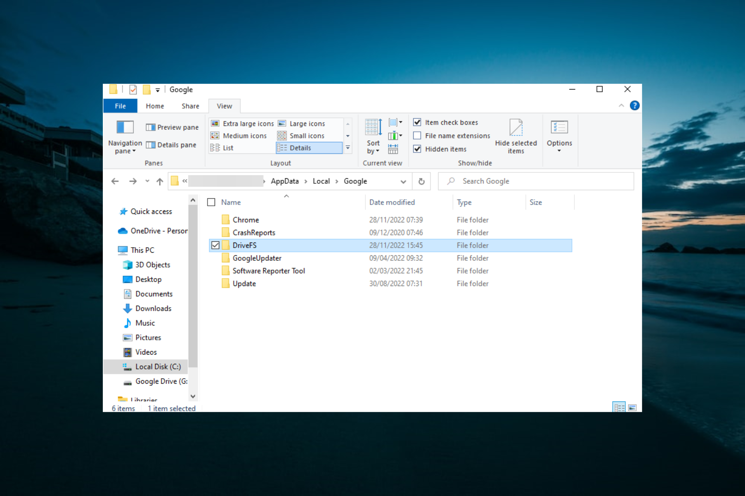Switch to the Home tab
Viewport: 745px width, 496px height.
pos(155,106)
